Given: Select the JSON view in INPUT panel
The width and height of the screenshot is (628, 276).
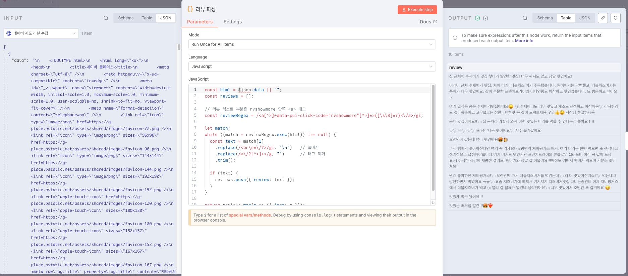Looking at the screenshot, I should (x=166, y=18).
